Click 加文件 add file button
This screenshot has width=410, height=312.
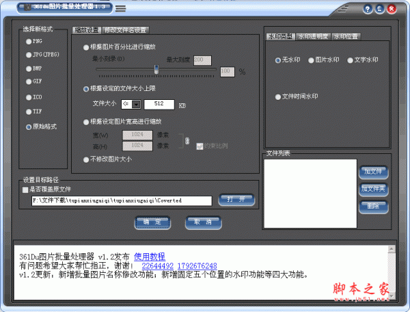pyautogui.click(x=373, y=172)
